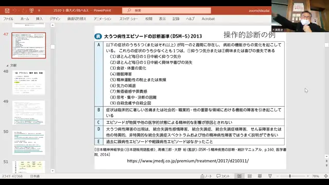The image size is (329, 185).
Task: Click the (9)自殺念慮や自殺企図 line
Action: (x=130, y=103)
